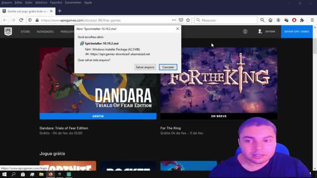317x178 pixels.
Task: Open the Favoritos menu
Action: 56,2
